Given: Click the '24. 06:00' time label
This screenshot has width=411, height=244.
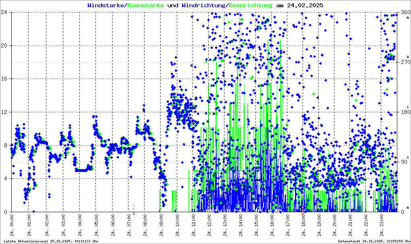Looking at the screenshot, I should point(113,225).
